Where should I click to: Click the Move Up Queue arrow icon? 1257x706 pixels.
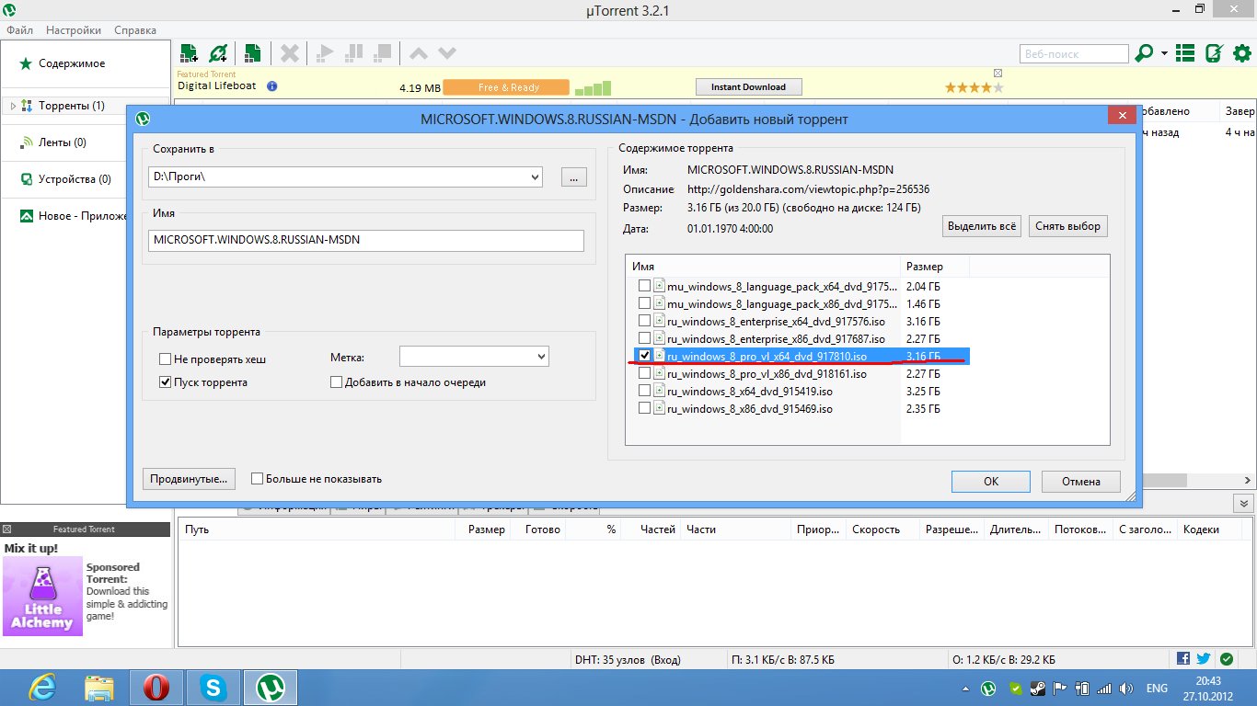click(x=419, y=53)
